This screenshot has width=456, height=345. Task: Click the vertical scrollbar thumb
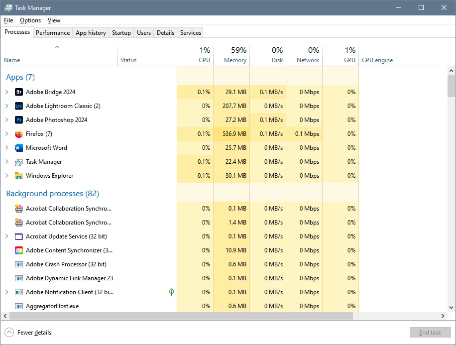click(451, 86)
